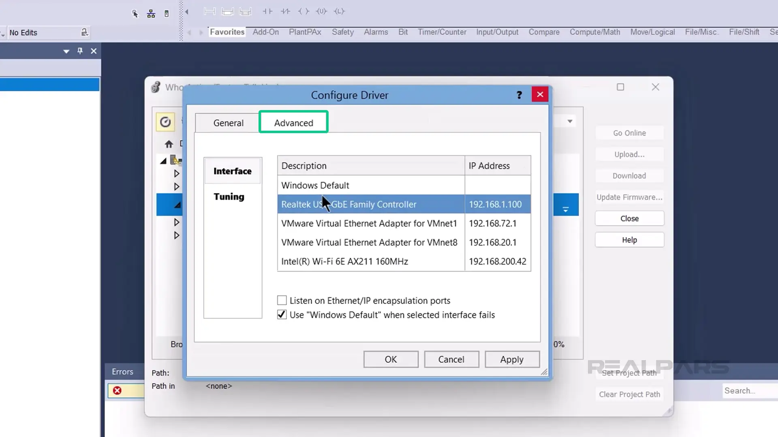
Task: Insert an Output Latch (L) coil
Action: (339, 11)
